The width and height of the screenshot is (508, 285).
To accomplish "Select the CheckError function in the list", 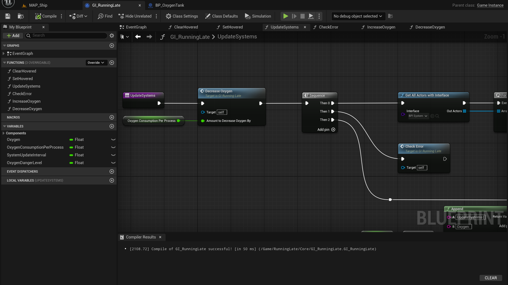I will 22,94.
